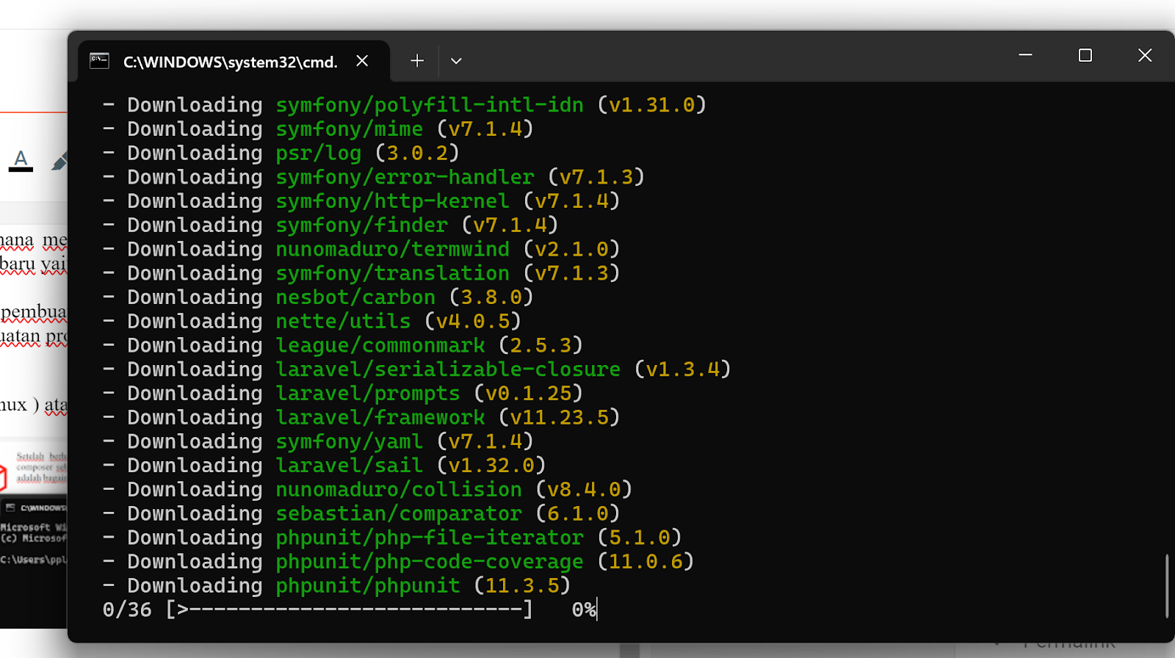Click the symfony/translation package text
Viewport: 1175px width, 658px height.
393,273
